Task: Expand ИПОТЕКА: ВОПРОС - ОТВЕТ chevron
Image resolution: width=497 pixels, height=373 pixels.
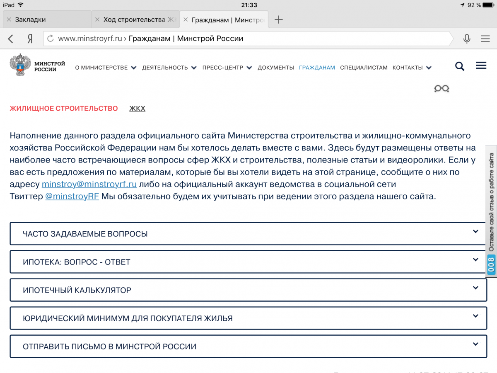Action: (x=475, y=260)
